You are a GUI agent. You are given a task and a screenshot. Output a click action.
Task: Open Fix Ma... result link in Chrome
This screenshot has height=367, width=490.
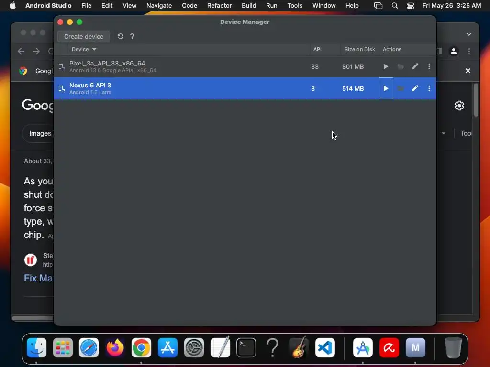click(x=38, y=278)
